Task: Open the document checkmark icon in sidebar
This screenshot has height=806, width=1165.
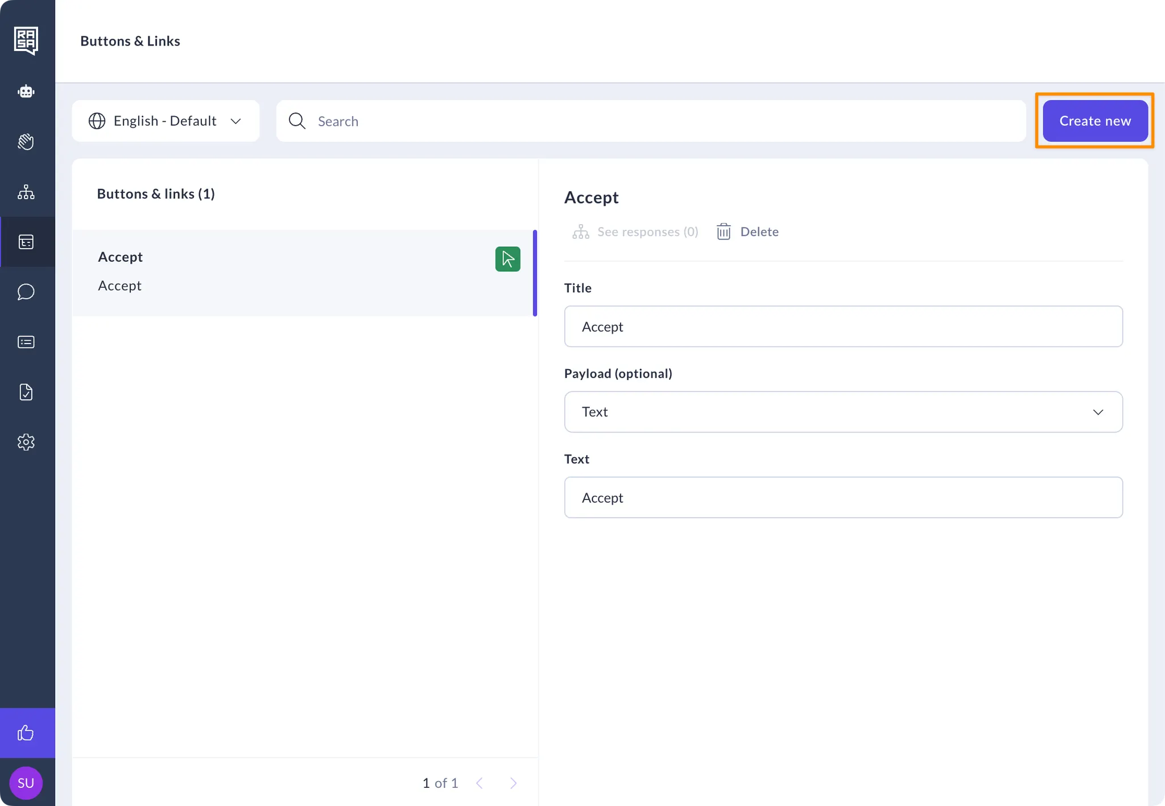Action: coord(26,392)
